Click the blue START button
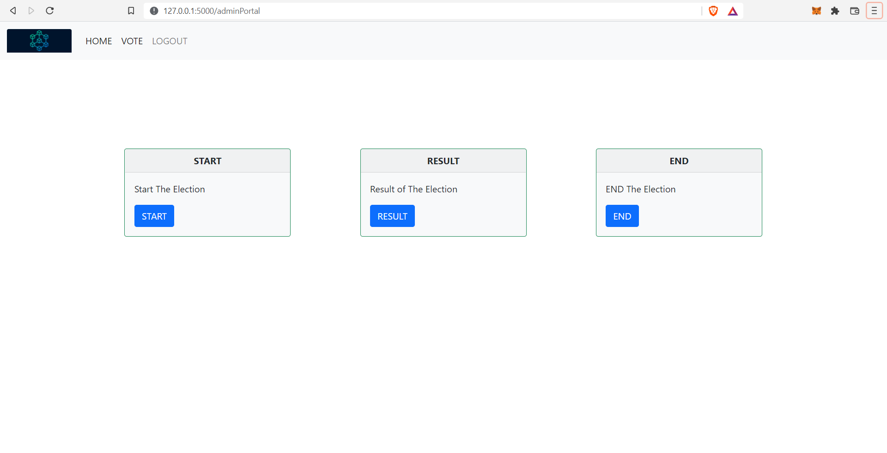 [154, 216]
